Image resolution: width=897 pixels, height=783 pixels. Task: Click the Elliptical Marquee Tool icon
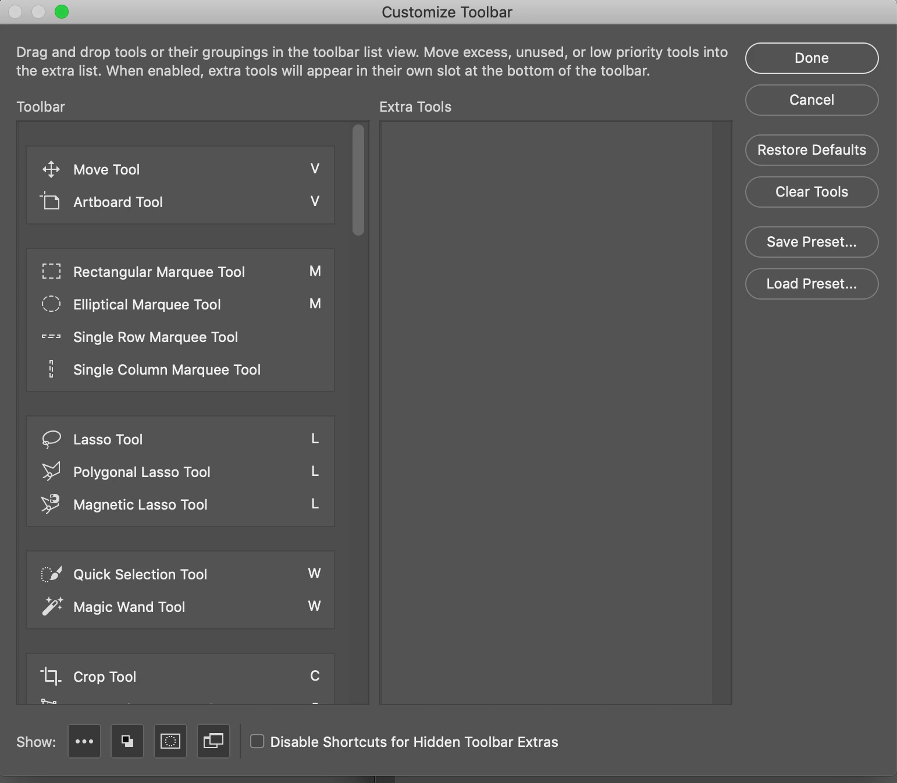pyautogui.click(x=51, y=304)
